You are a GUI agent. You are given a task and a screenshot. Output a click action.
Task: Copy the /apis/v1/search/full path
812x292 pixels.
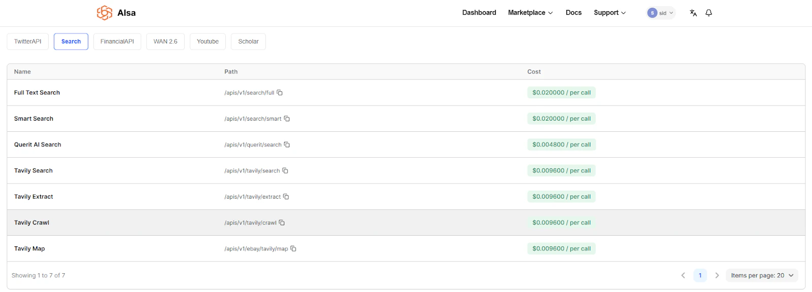[x=280, y=93]
